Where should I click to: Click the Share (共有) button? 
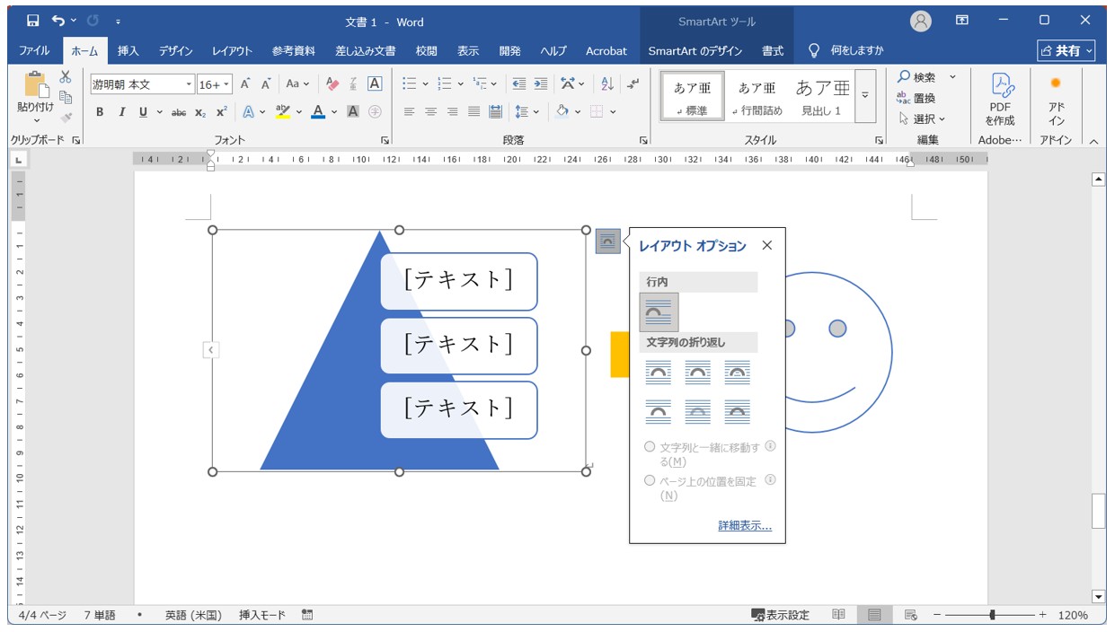tap(1066, 51)
